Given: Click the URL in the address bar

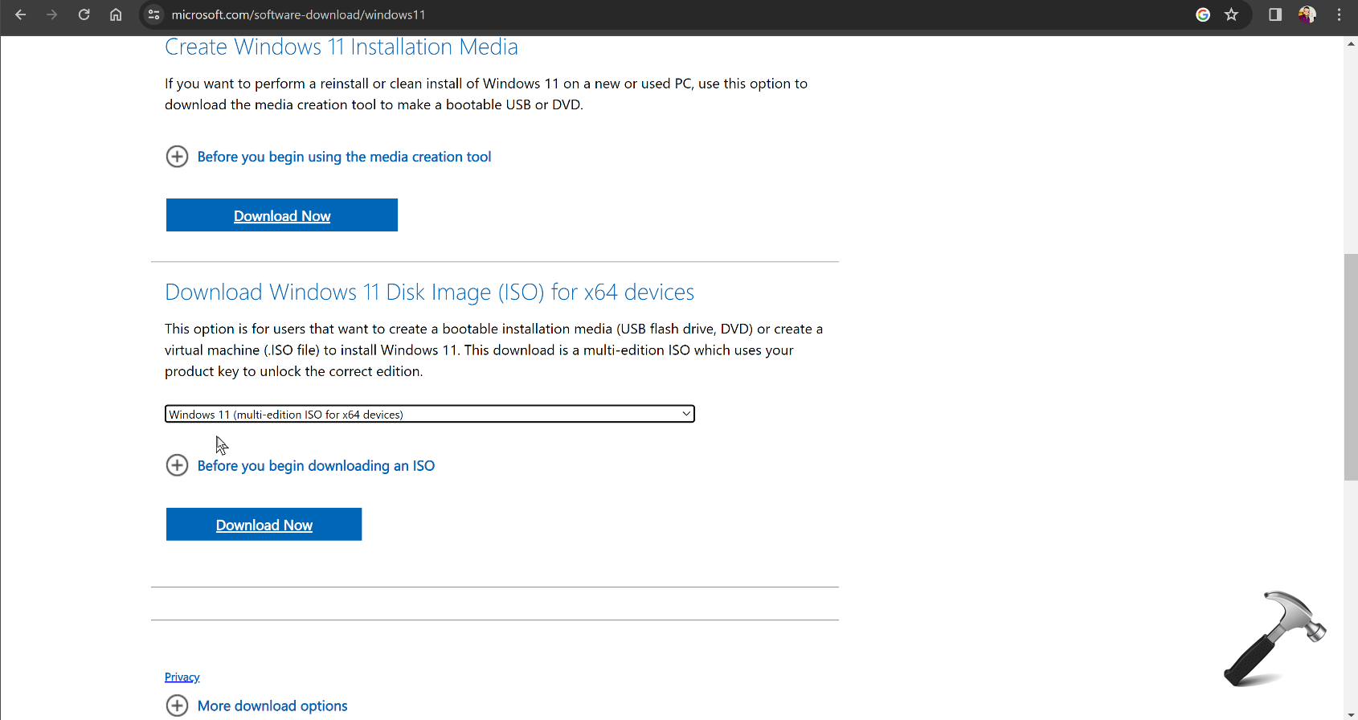Looking at the screenshot, I should [298, 14].
